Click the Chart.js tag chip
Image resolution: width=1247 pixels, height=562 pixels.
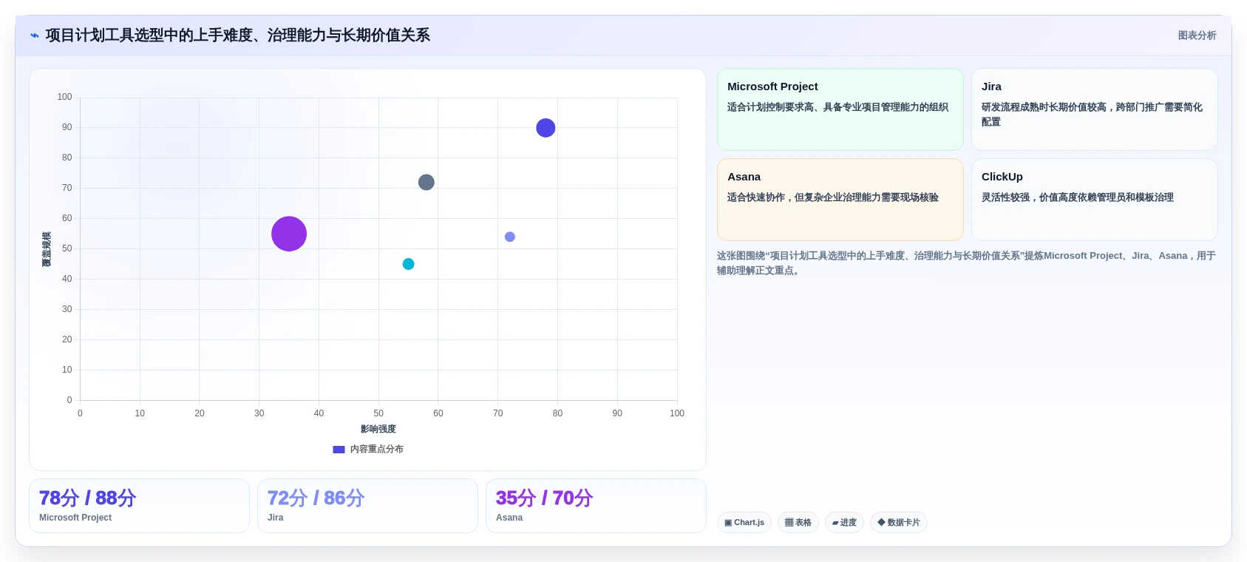point(744,522)
